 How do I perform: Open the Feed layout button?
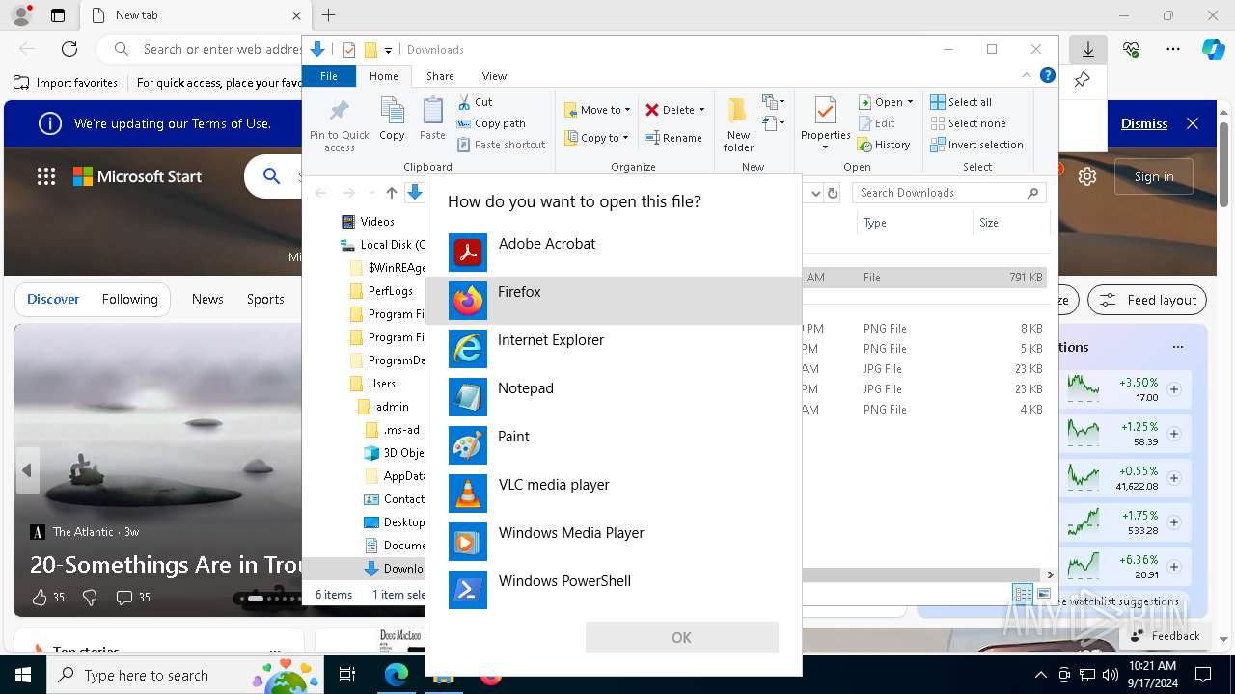tap(1147, 300)
